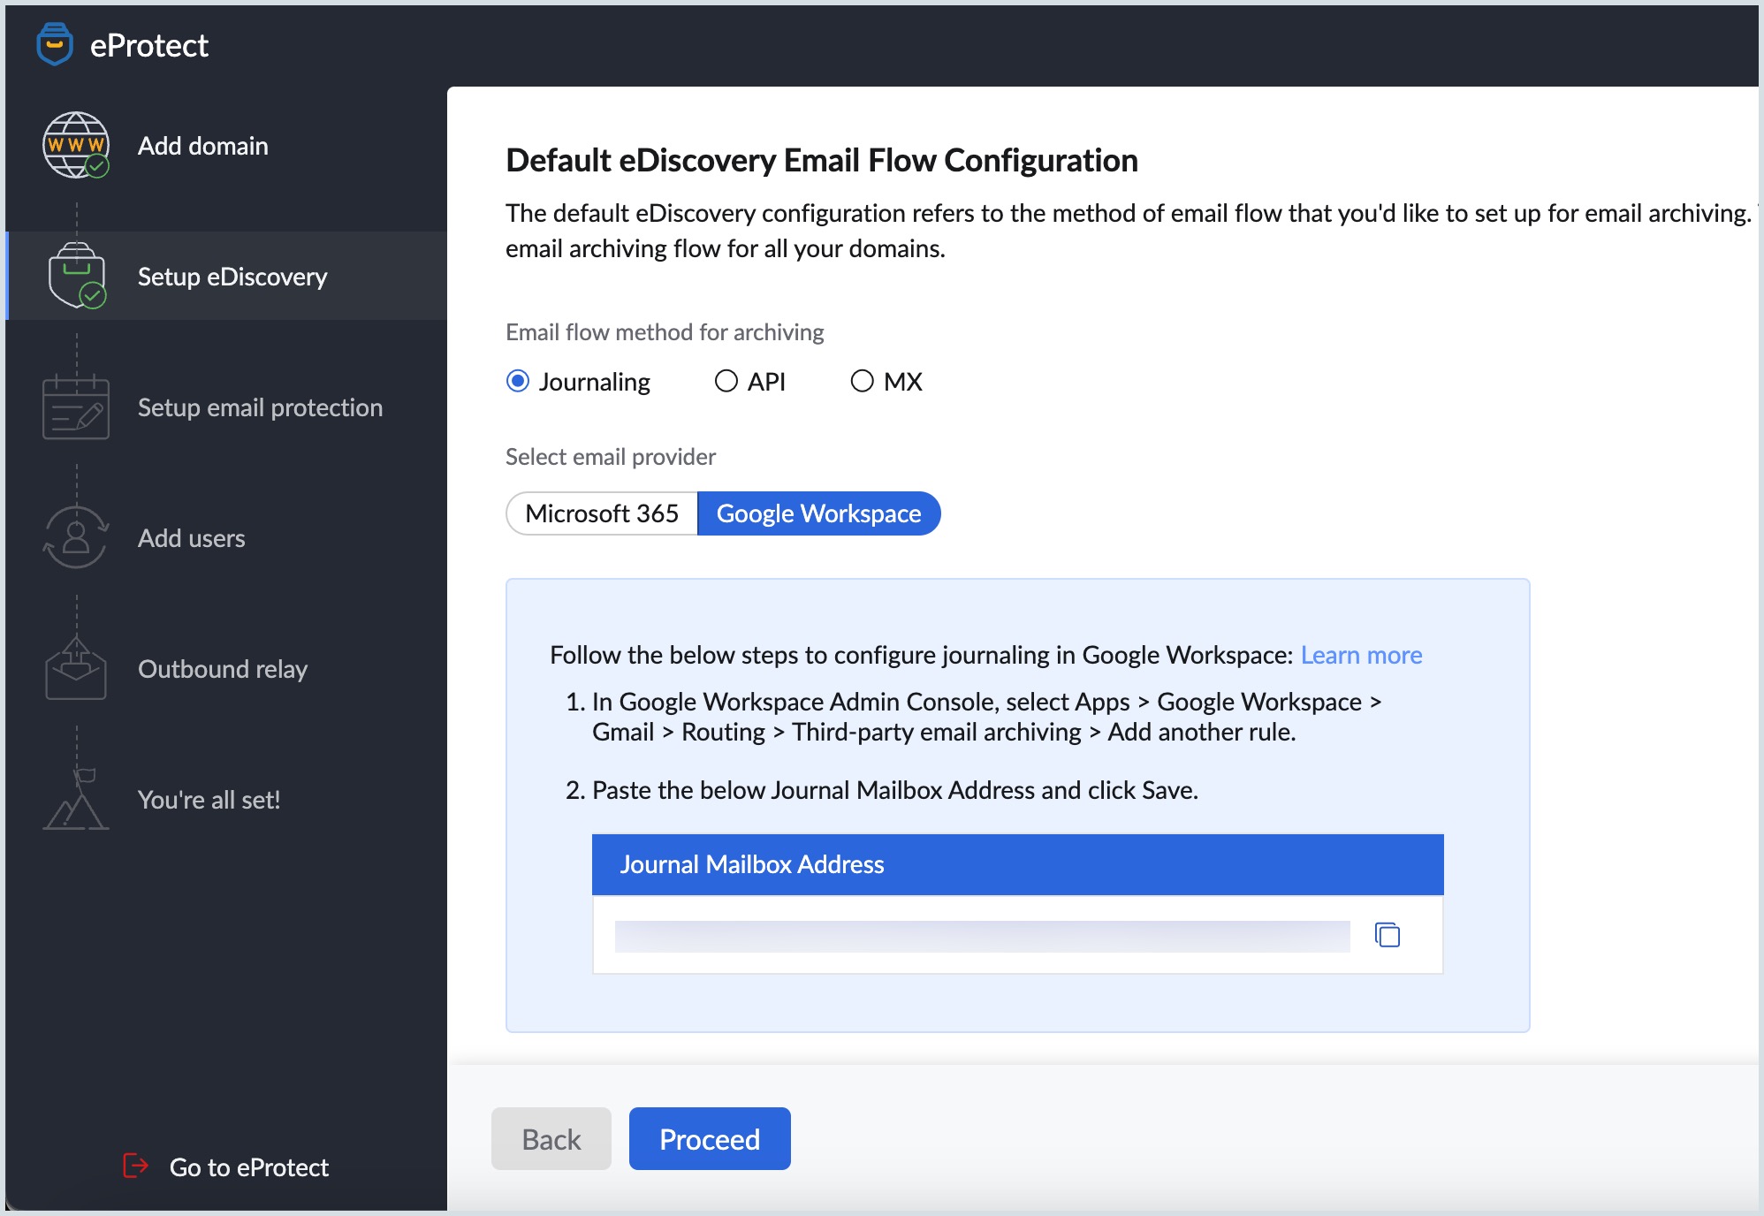Screen dimensions: 1764x1216
Task: Select the Journaling radio button
Action: click(x=518, y=381)
